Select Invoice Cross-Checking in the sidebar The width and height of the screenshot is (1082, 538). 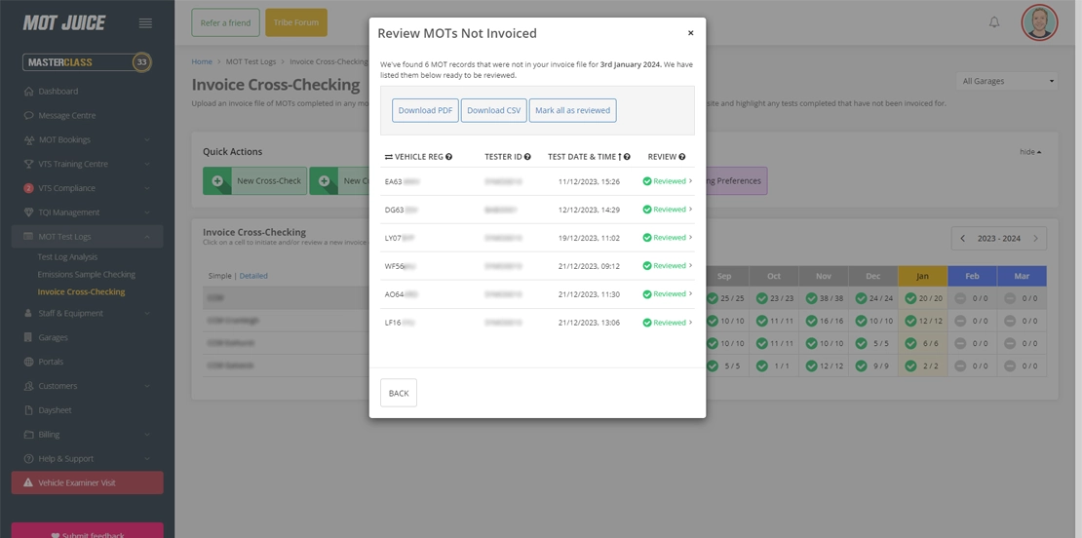click(82, 291)
